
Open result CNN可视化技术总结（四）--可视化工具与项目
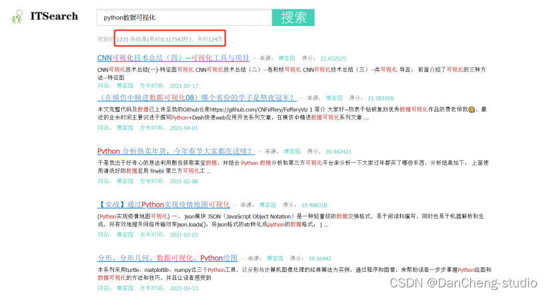[x=173, y=58]
